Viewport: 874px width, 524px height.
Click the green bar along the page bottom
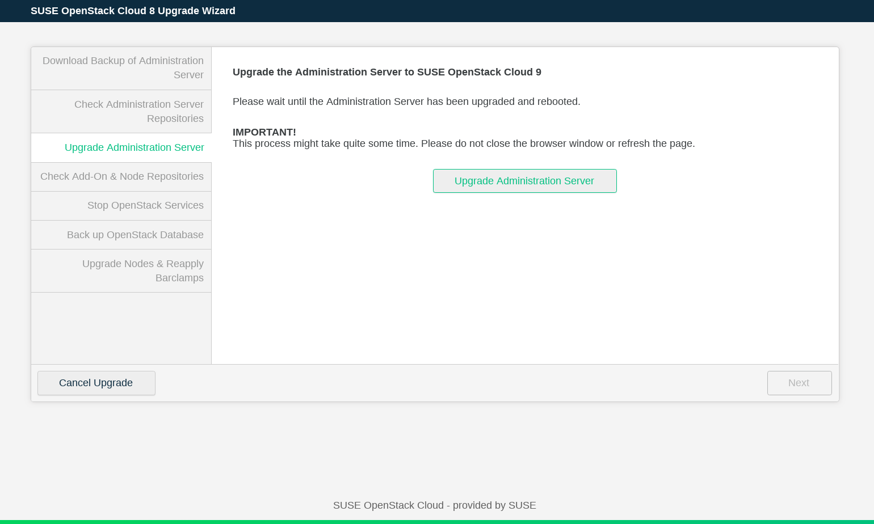click(437, 522)
